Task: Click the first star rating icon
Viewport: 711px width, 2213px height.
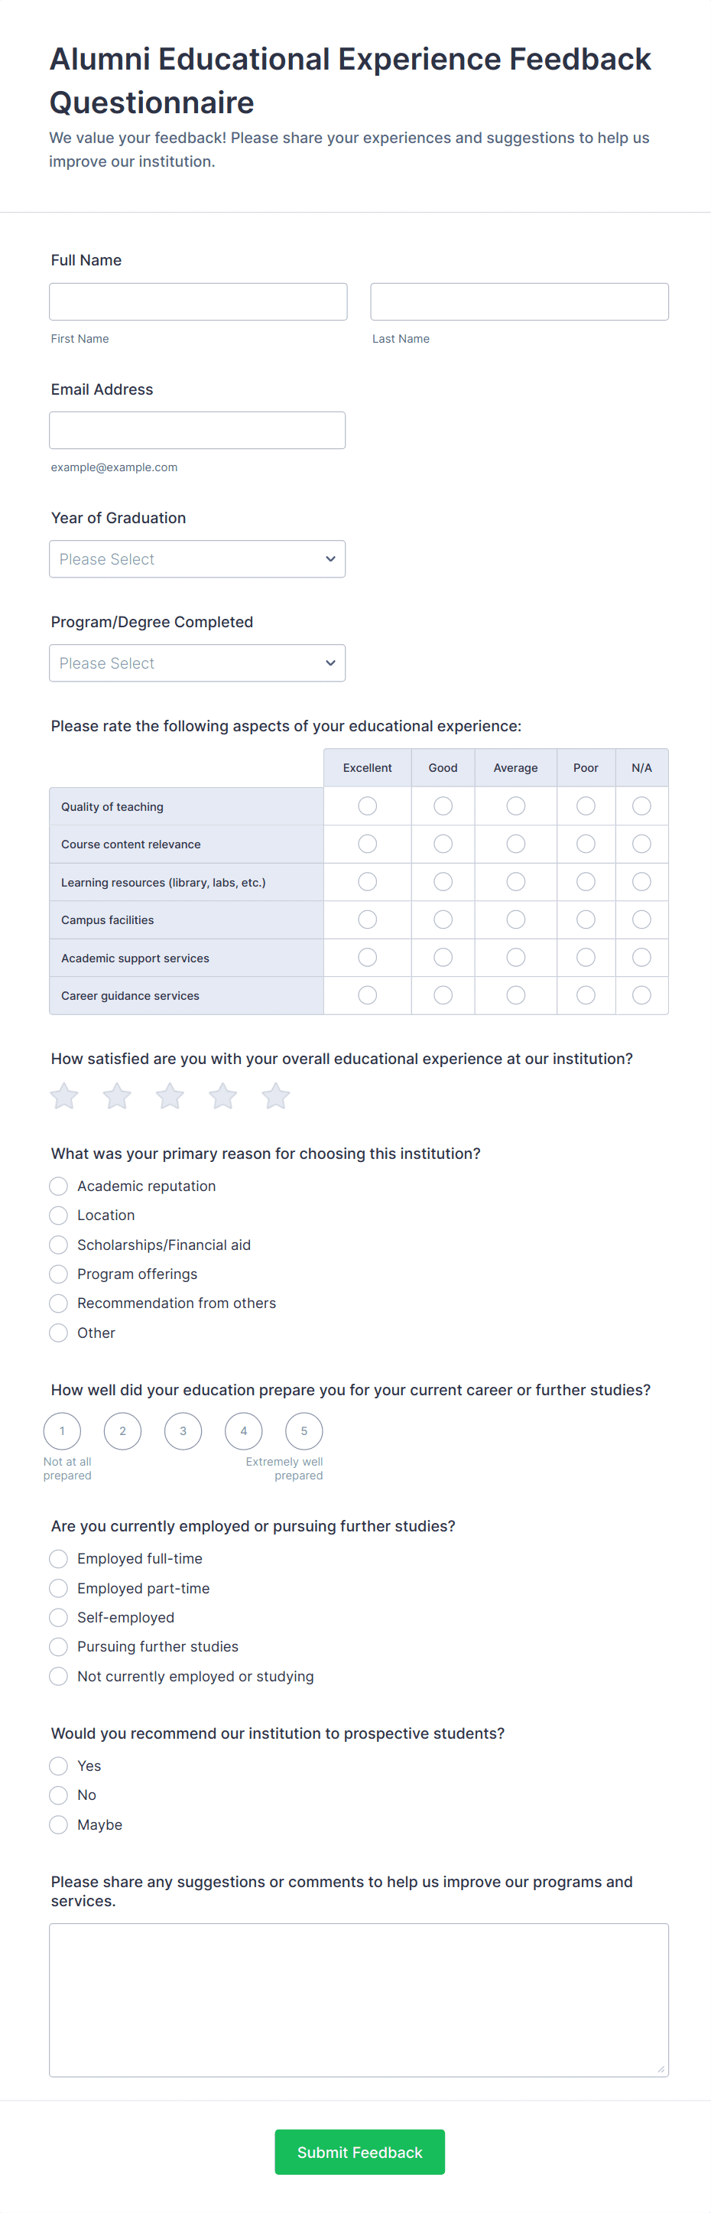Action: [x=64, y=1096]
